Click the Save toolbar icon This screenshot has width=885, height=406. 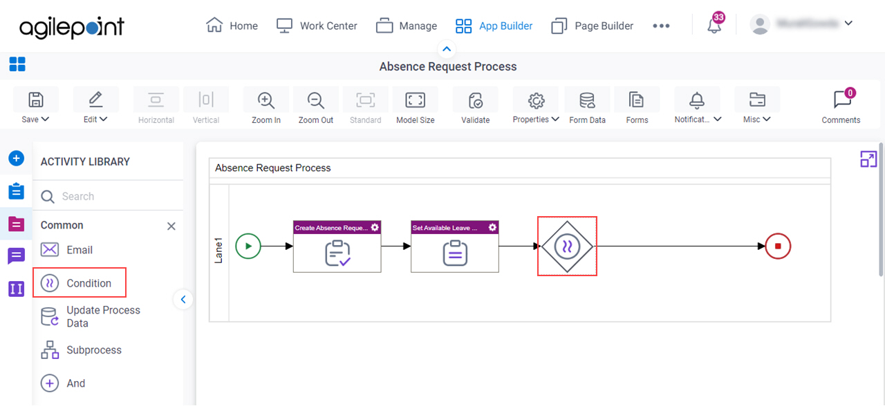click(x=35, y=100)
